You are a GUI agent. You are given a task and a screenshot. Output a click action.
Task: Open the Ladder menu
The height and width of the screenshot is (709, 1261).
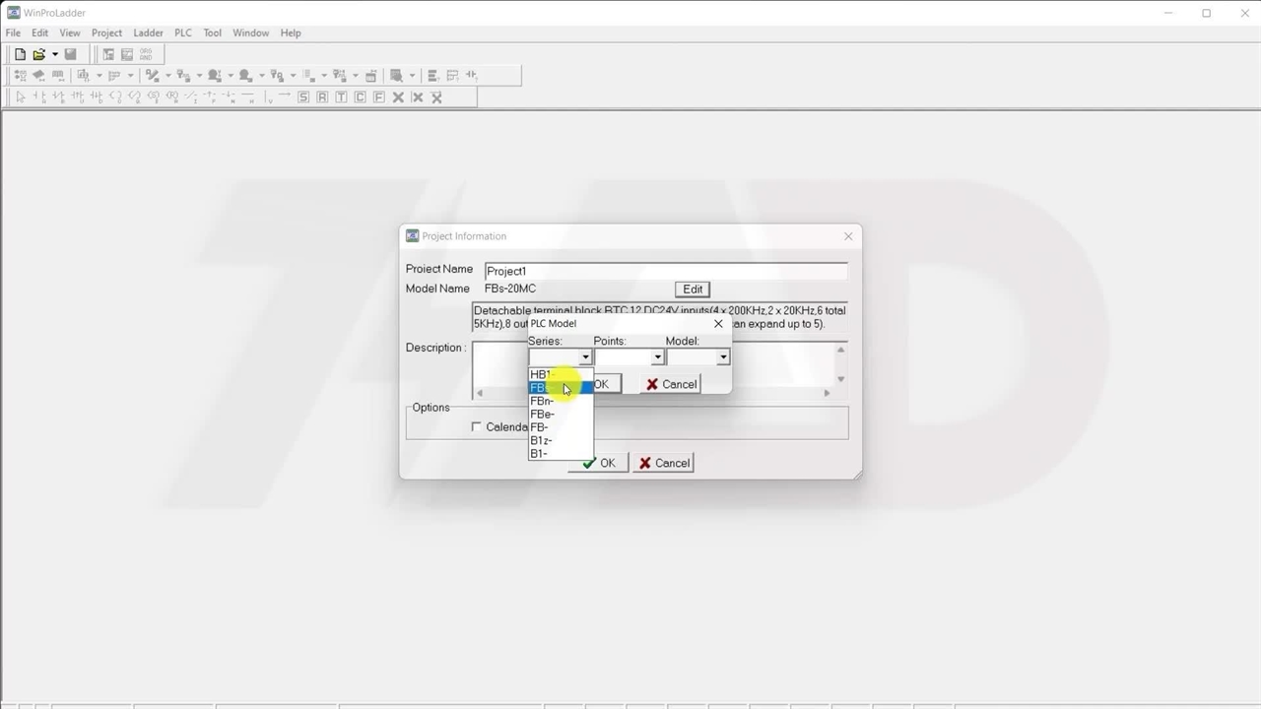[148, 32]
